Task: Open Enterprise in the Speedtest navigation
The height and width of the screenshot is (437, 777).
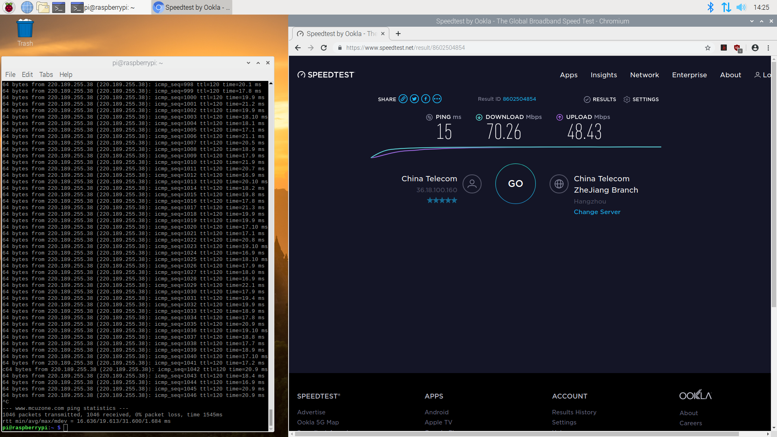Action: [689, 75]
